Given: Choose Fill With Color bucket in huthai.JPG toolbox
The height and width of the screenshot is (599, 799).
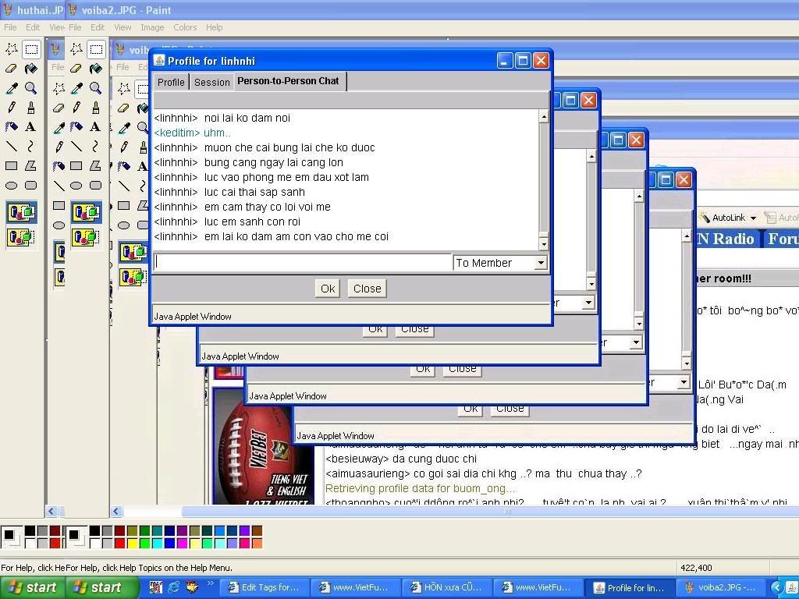Looking at the screenshot, I should [x=31, y=69].
